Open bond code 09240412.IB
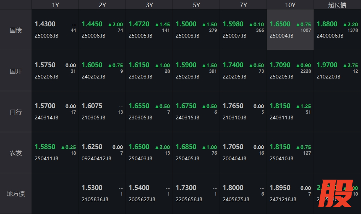361x214 pixels. coord(96,158)
